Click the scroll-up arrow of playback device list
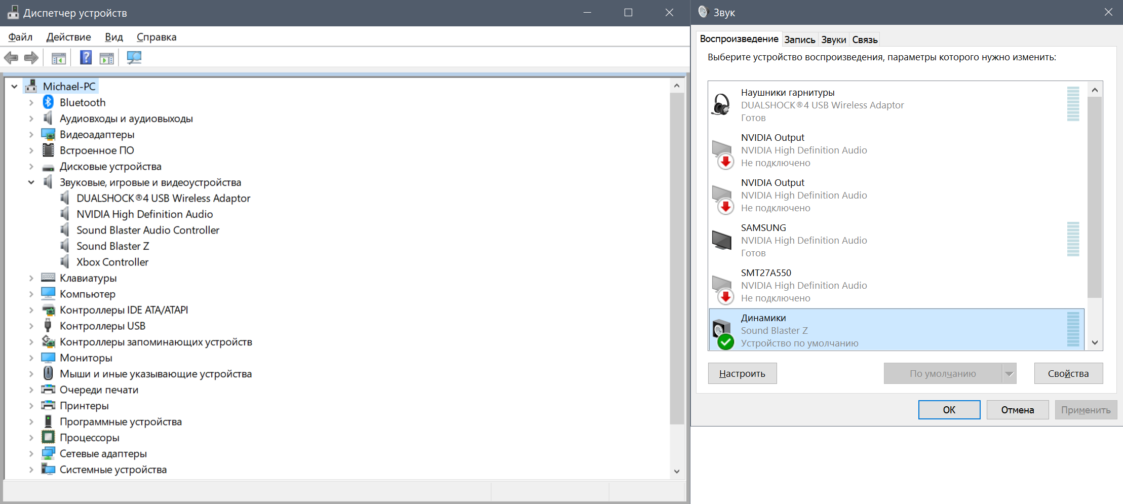The width and height of the screenshot is (1123, 504). pyautogui.click(x=1095, y=90)
